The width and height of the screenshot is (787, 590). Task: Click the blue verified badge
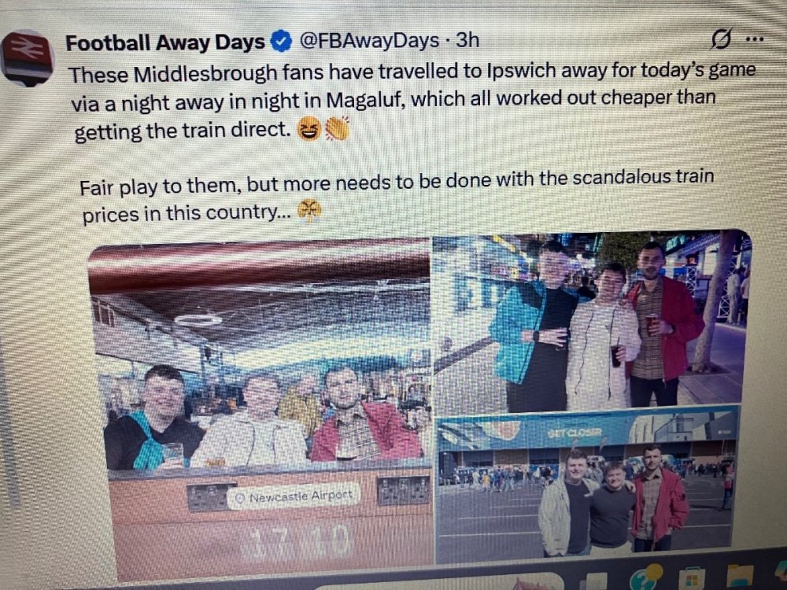[281, 41]
